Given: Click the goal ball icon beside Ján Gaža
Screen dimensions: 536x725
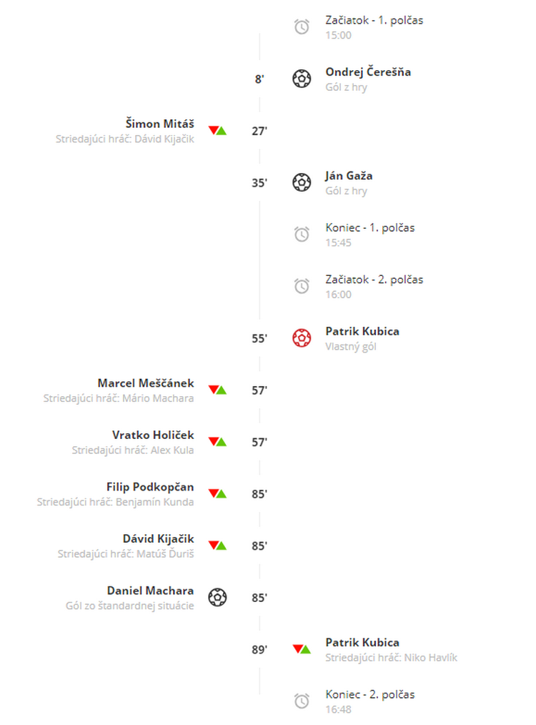Looking at the screenshot, I should pos(302,182).
